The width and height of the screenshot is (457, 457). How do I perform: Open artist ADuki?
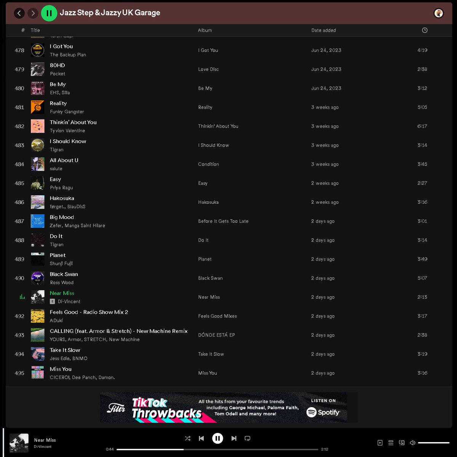56,321
